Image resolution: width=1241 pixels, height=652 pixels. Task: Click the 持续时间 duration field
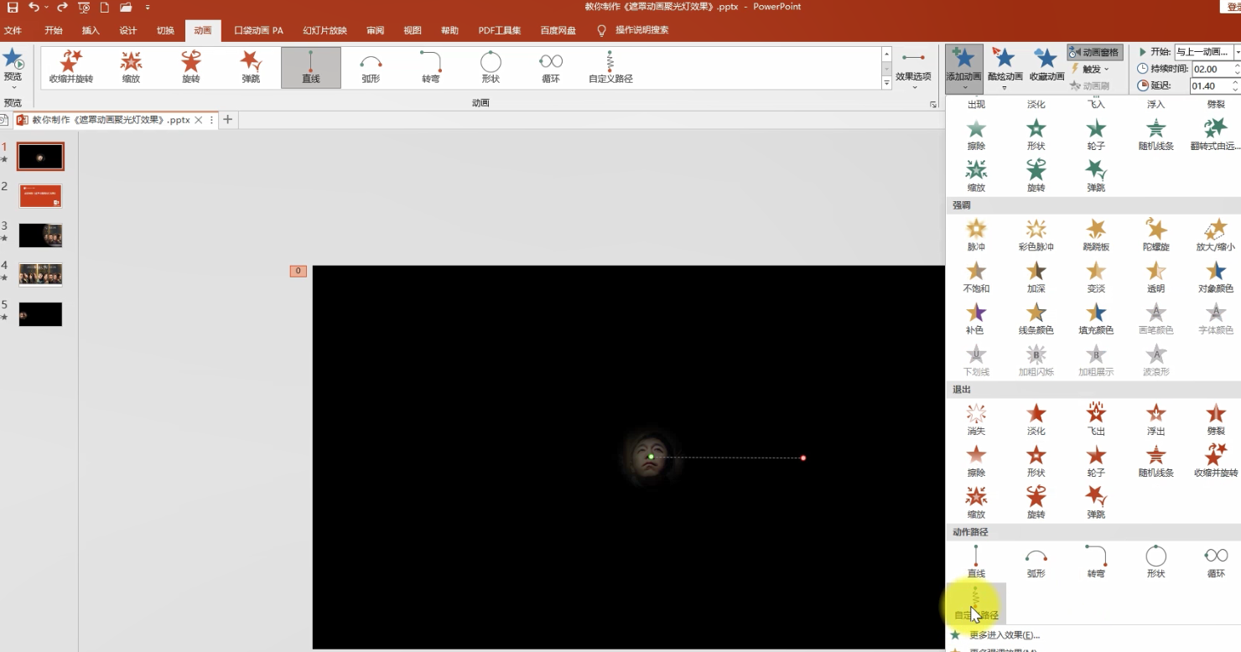pos(1210,69)
